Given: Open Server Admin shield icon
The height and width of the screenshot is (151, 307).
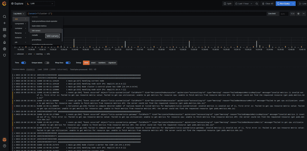Looking at the screenshot, I should (x=4, y=55).
